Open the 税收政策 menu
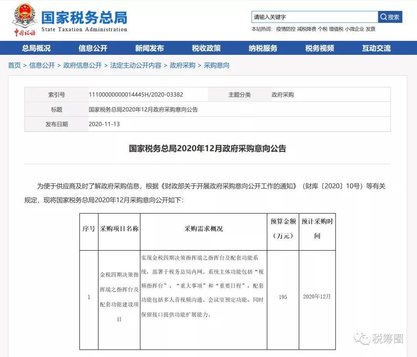Image resolution: width=417 pixels, height=357 pixels. pos(206,48)
